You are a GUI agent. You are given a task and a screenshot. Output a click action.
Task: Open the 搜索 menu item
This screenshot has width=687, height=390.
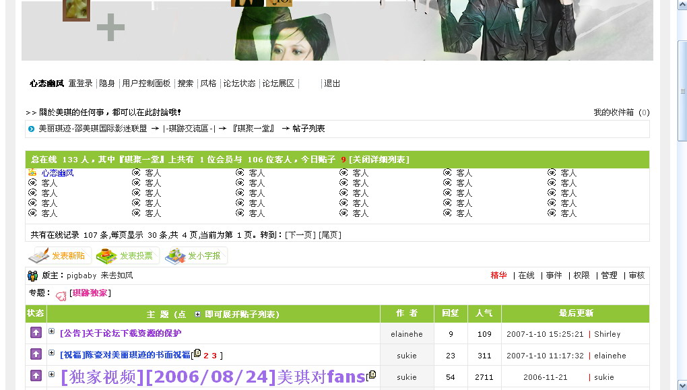(x=185, y=84)
